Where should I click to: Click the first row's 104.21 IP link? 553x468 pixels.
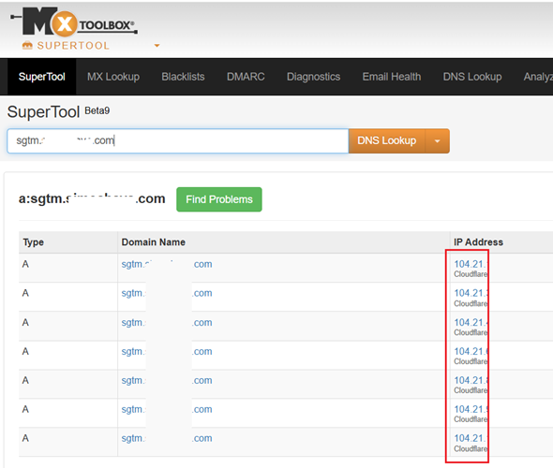(471, 264)
